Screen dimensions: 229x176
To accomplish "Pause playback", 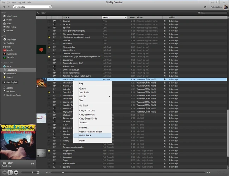I will pos(10,172).
